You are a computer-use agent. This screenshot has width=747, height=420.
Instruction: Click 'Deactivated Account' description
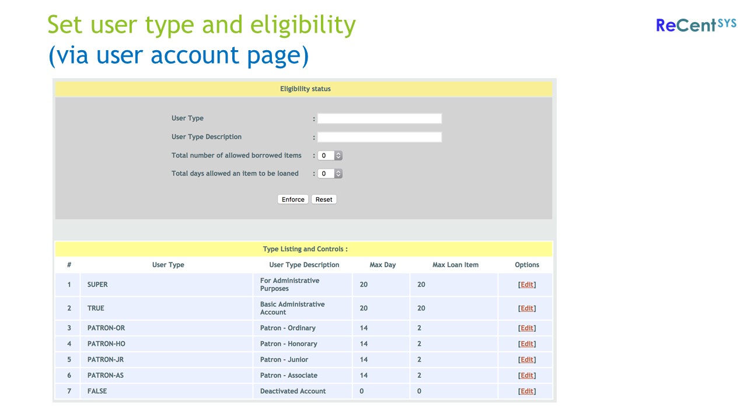293,391
